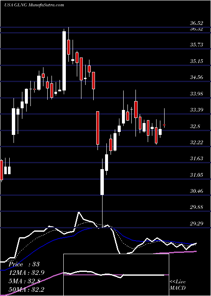
Task: Click the tallest white candlestick near 36.32
Action: (64, 61)
